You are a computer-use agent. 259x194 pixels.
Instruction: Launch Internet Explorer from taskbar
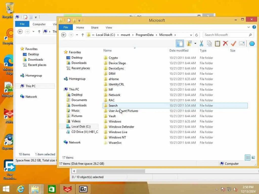(20, 189)
